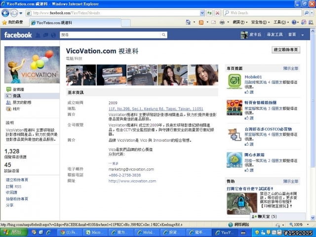Click the Print icon in command bar

tap(222, 22)
